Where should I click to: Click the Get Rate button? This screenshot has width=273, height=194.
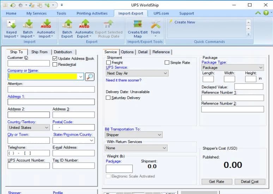(x=217, y=181)
